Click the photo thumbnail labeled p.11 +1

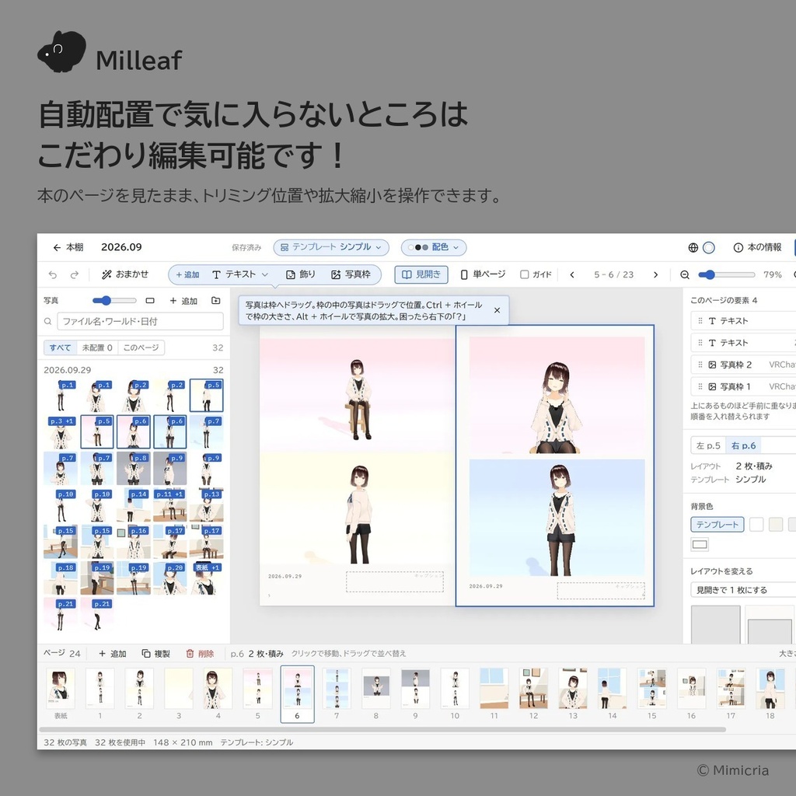tap(169, 505)
